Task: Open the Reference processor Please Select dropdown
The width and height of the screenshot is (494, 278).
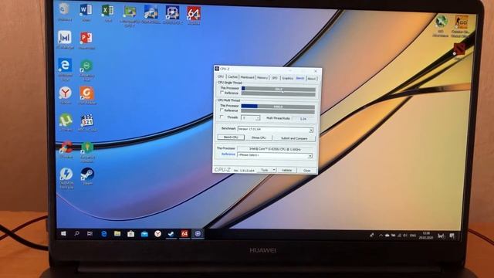Action: (275, 155)
